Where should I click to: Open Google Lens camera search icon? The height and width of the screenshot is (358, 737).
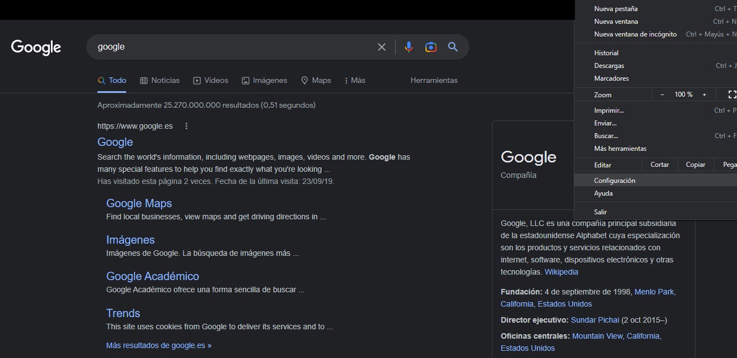[x=431, y=47]
